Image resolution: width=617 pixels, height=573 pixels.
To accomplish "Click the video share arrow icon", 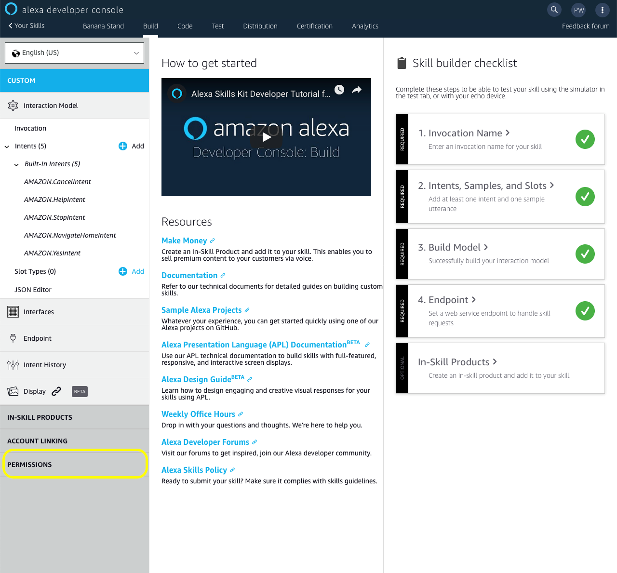I will click(x=357, y=90).
